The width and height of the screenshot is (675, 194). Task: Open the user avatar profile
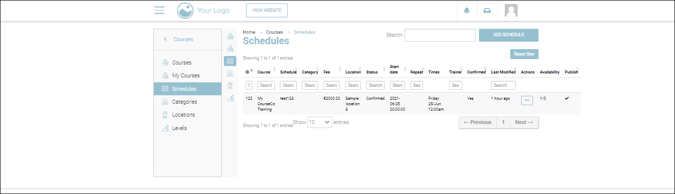(511, 10)
